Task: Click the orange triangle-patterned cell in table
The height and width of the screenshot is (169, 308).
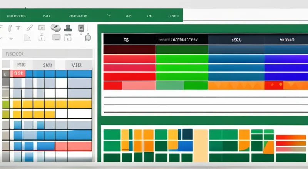Action: click(x=236, y=85)
